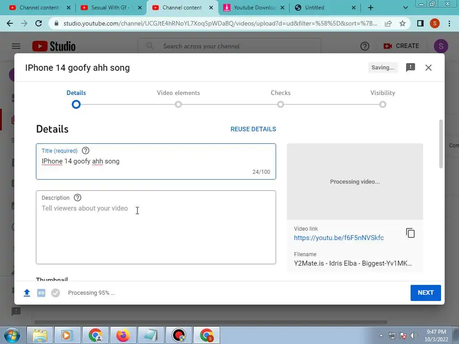Click the NEXT button
This screenshot has height=344, width=459.
coord(426,293)
